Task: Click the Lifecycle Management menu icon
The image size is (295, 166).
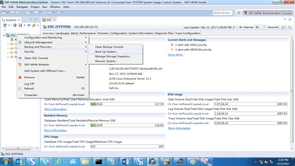Action: click(x=20, y=42)
